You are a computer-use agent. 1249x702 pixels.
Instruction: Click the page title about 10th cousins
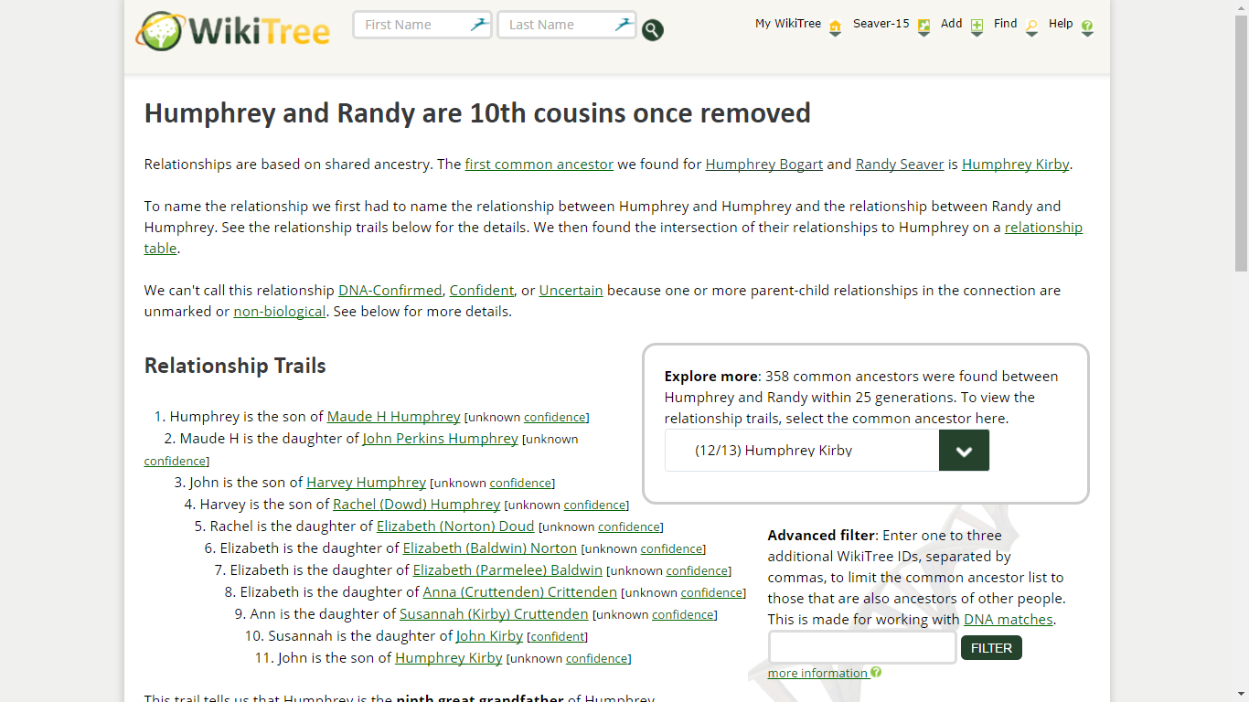(x=477, y=113)
